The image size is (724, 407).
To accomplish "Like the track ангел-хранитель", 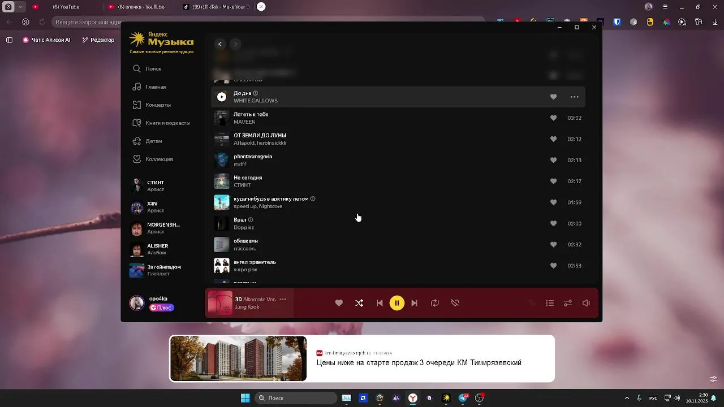I will point(553,265).
